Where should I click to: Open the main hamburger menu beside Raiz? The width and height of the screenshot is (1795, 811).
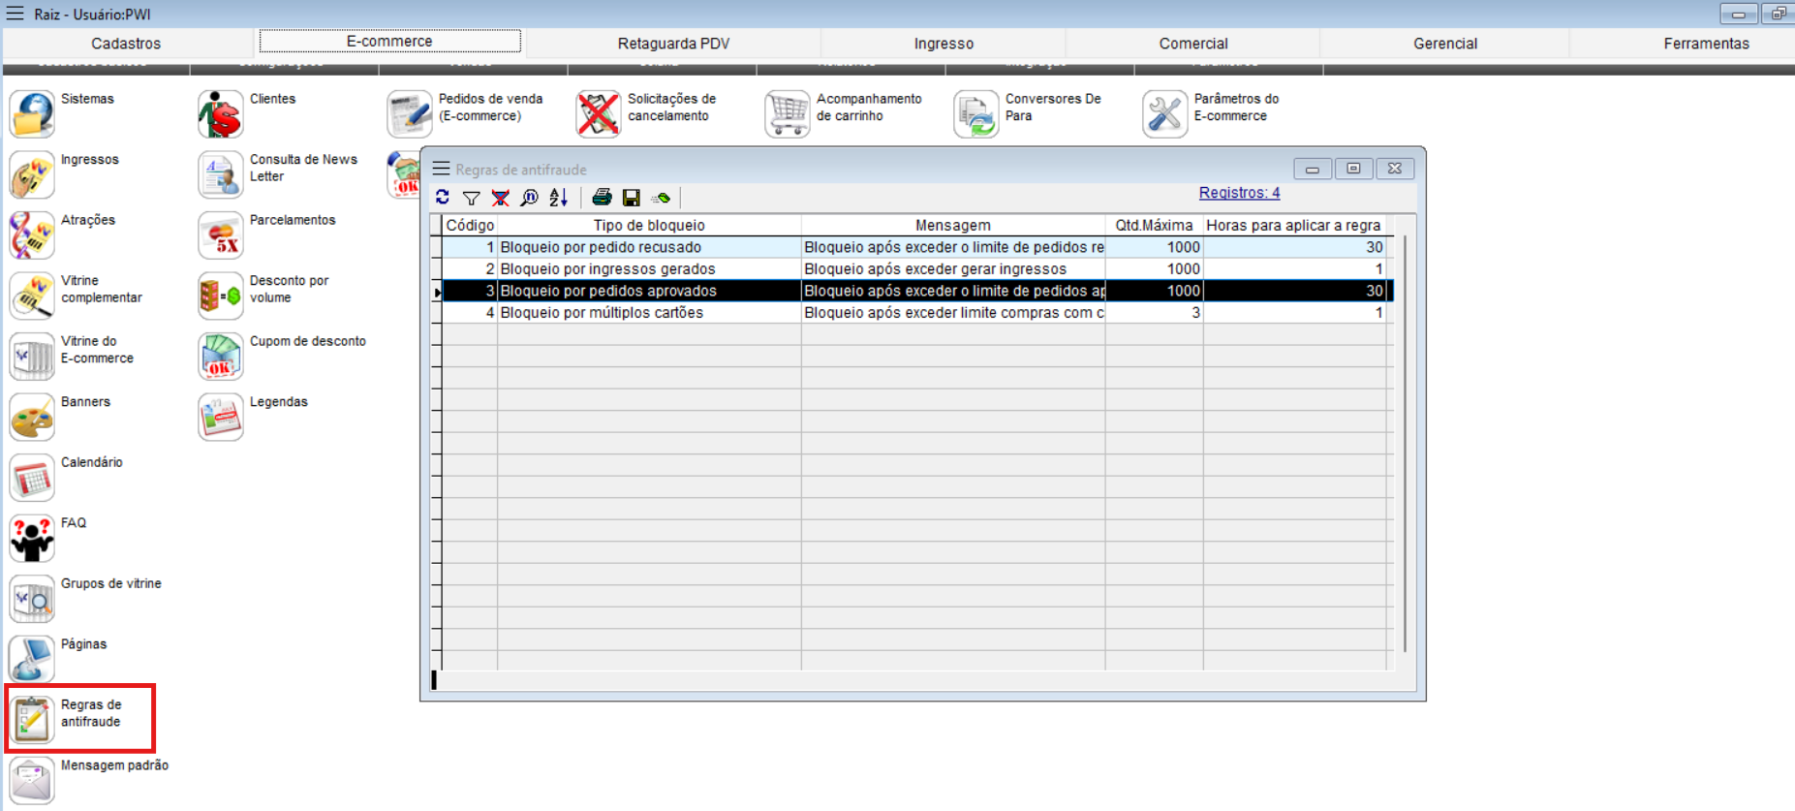(15, 14)
